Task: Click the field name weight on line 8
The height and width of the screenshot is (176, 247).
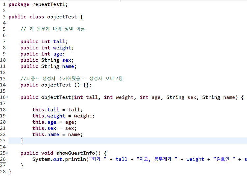Action: coord(62,48)
